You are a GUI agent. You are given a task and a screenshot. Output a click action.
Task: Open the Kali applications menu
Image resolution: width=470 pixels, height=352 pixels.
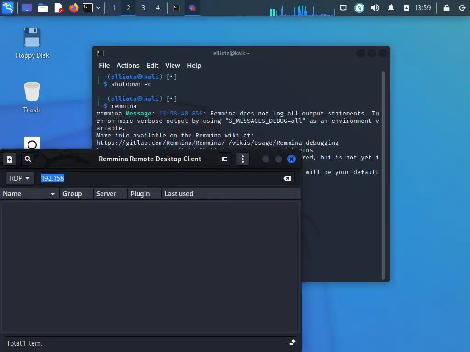[x=8, y=7]
